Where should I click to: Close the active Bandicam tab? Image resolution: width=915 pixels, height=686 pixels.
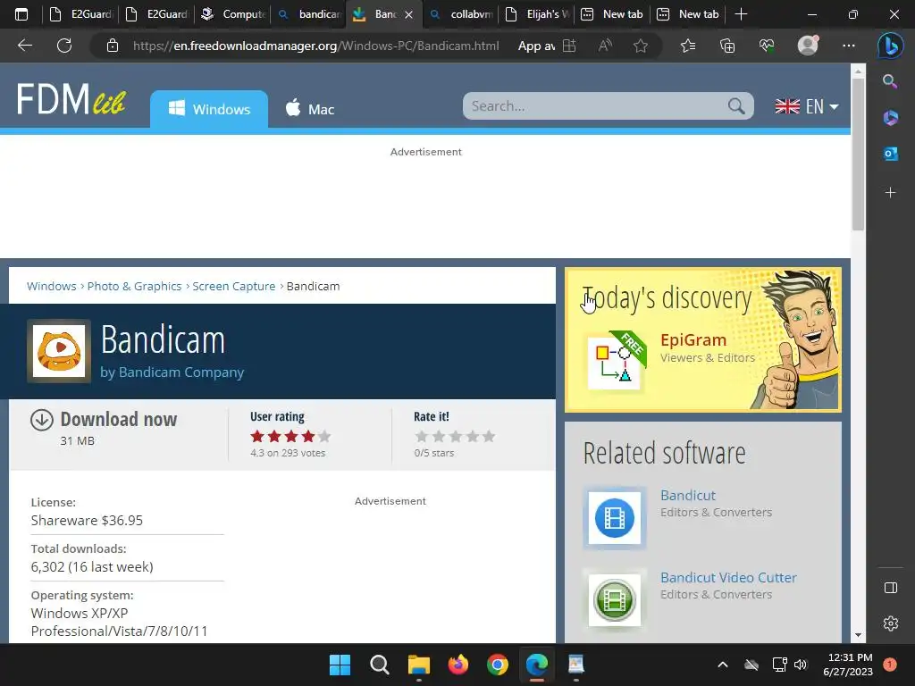(409, 14)
